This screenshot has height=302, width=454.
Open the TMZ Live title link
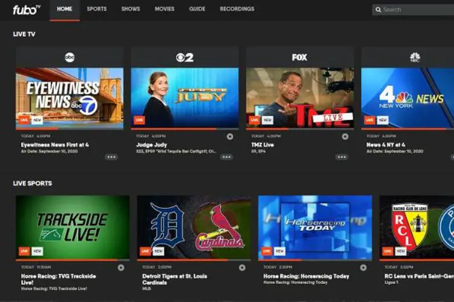263,145
